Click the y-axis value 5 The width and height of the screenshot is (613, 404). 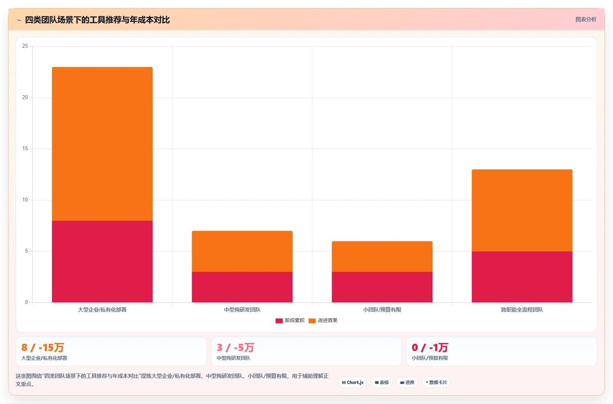27,251
